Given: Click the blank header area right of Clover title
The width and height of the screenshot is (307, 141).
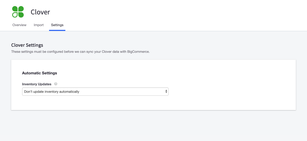Looking at the screenshot, I should [173, 12].
